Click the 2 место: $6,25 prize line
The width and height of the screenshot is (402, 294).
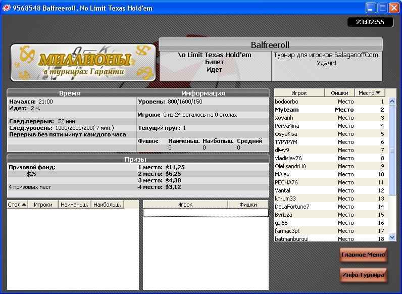pyautogui.click(x=160, y=174)
